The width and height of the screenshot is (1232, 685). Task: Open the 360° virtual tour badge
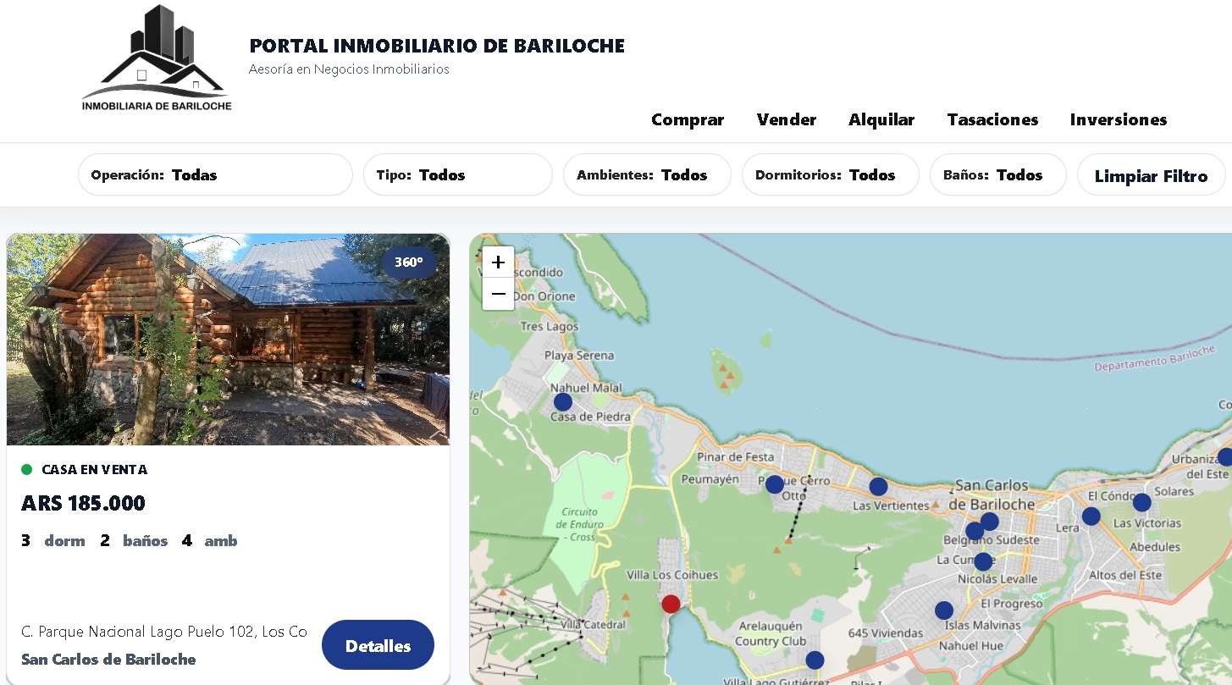pos(409,262)
